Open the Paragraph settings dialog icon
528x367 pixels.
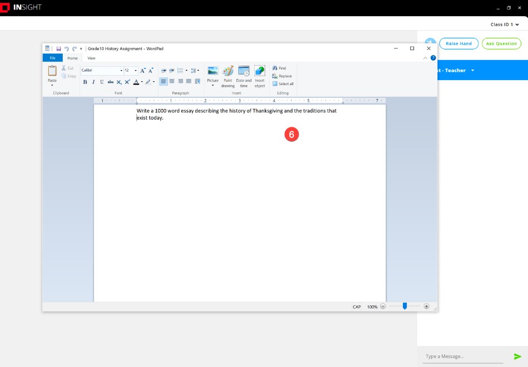[198, 81]
